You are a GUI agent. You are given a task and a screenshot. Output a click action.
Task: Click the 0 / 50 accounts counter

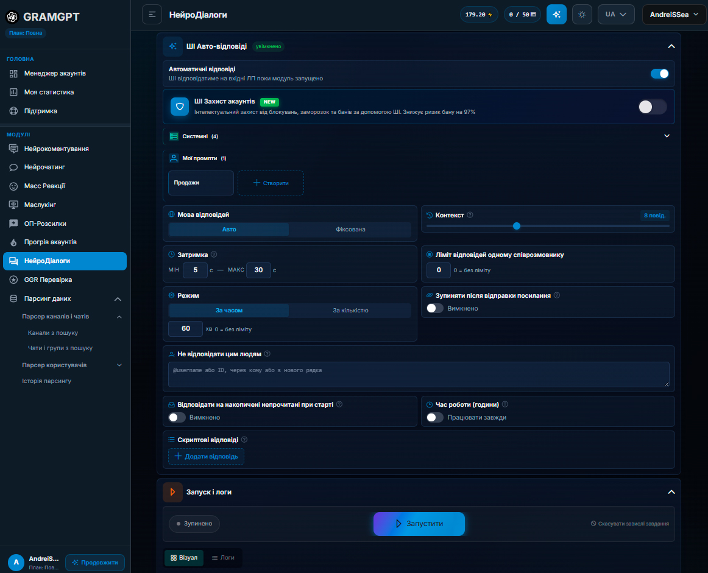pyautogui.click(x=522, y=15)
